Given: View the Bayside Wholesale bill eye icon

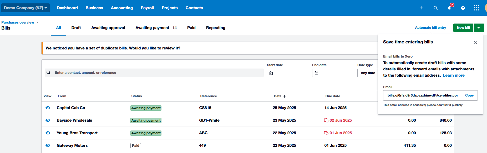Looking at the screenshot, I should point(48,120).
